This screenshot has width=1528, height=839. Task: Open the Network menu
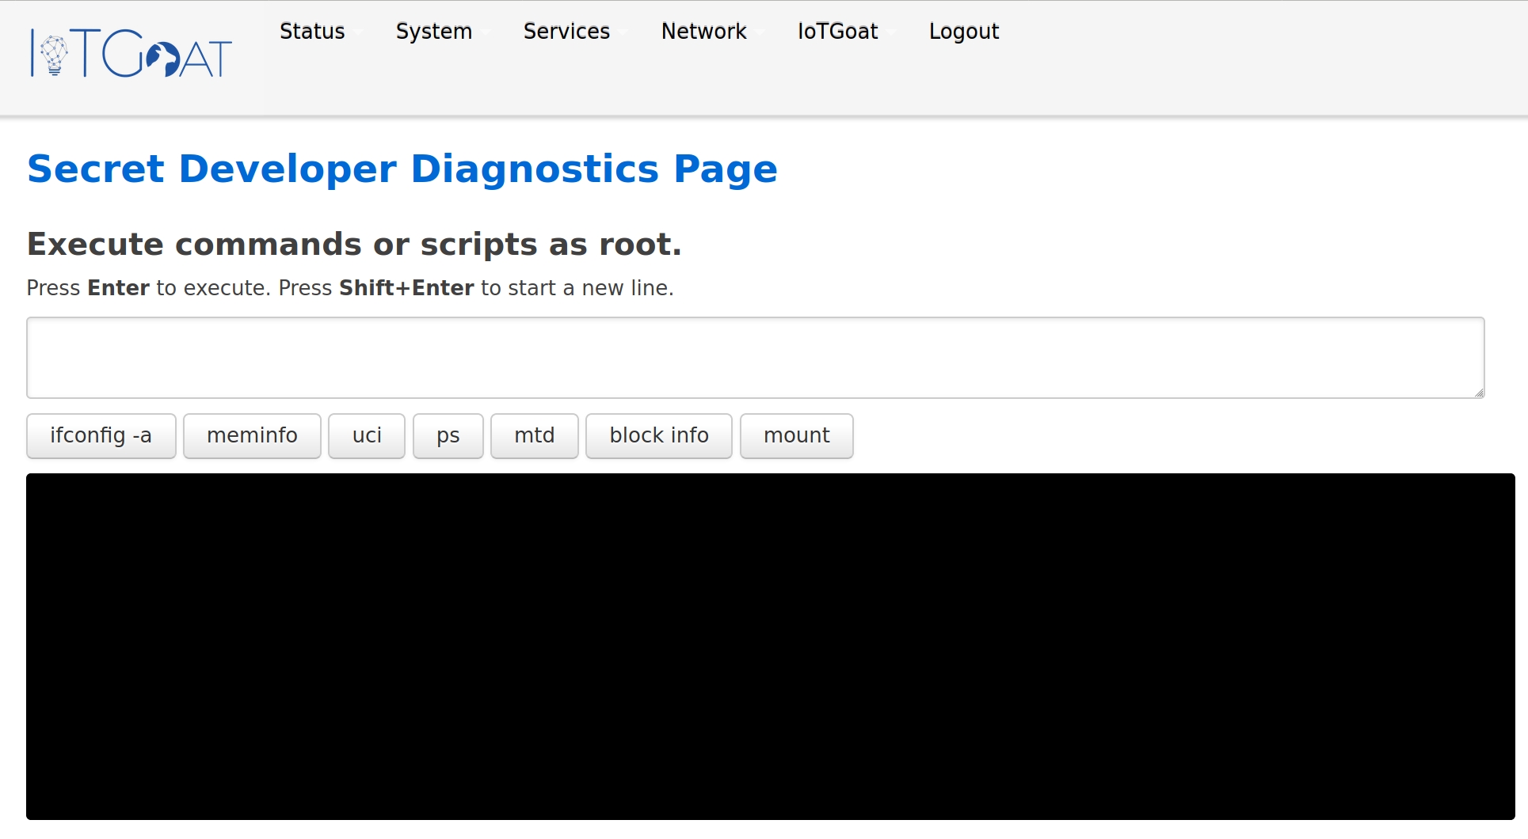click(703, 32)
